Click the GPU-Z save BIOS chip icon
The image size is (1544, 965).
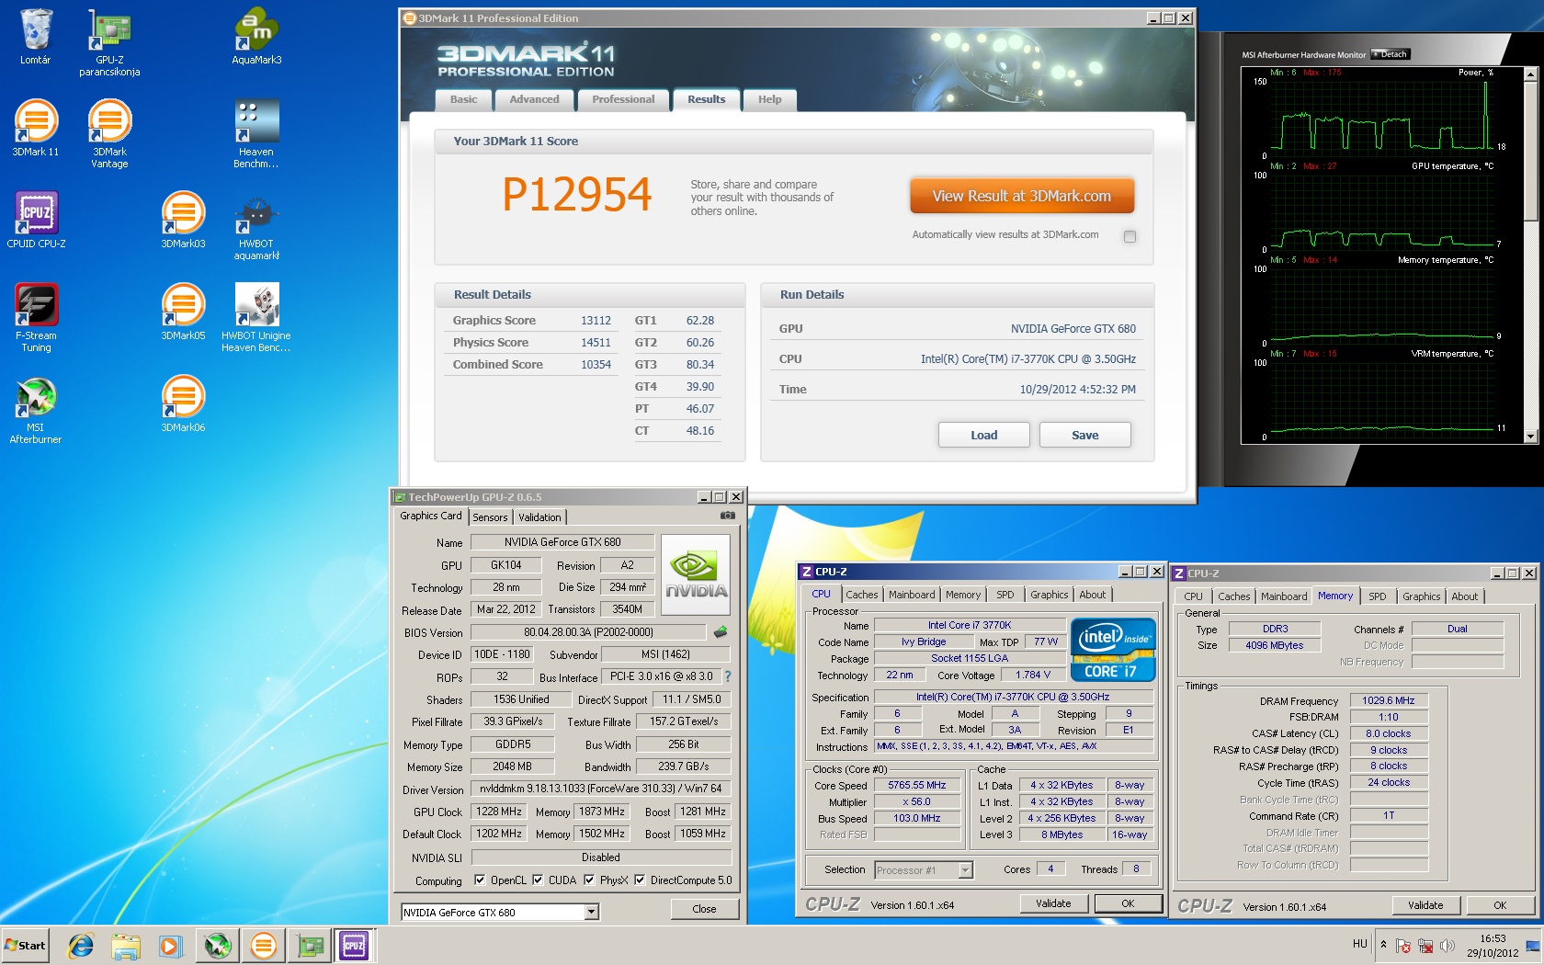(721, 632)
